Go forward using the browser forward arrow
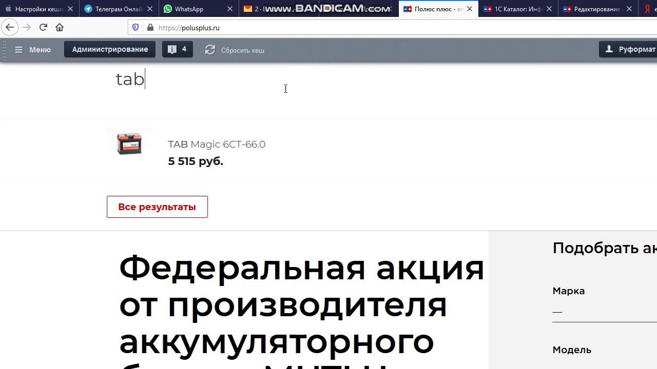 click(x=27, y=28)
